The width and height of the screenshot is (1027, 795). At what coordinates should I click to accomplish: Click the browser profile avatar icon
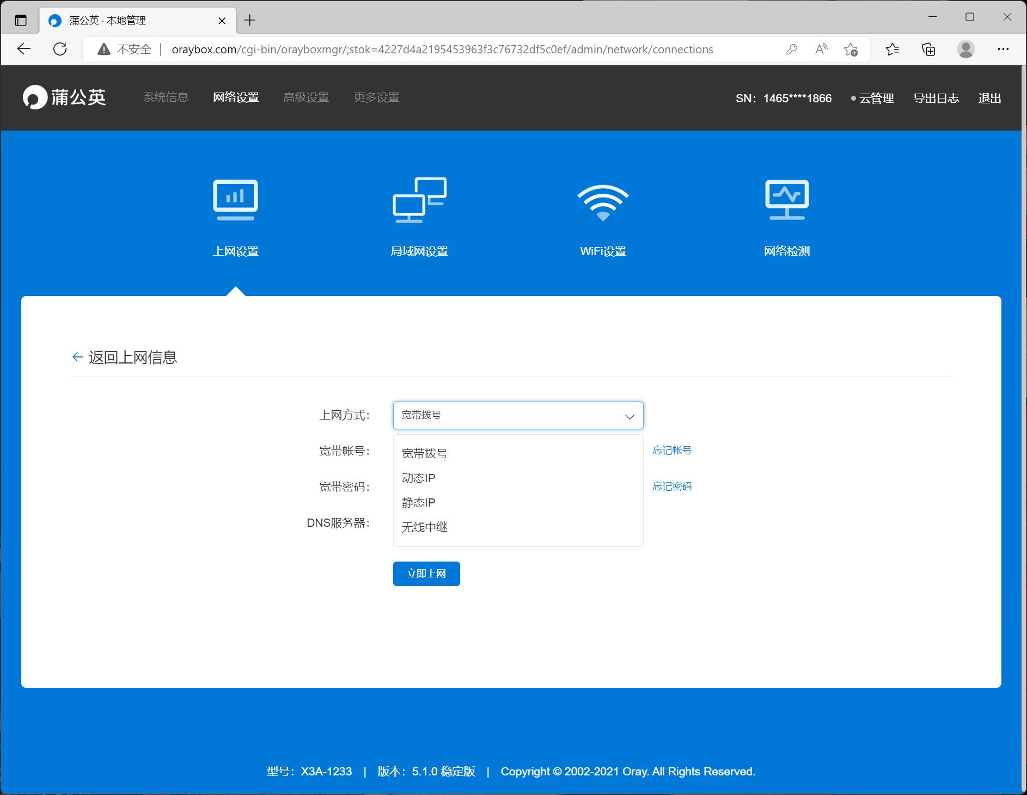pos(965,49)
